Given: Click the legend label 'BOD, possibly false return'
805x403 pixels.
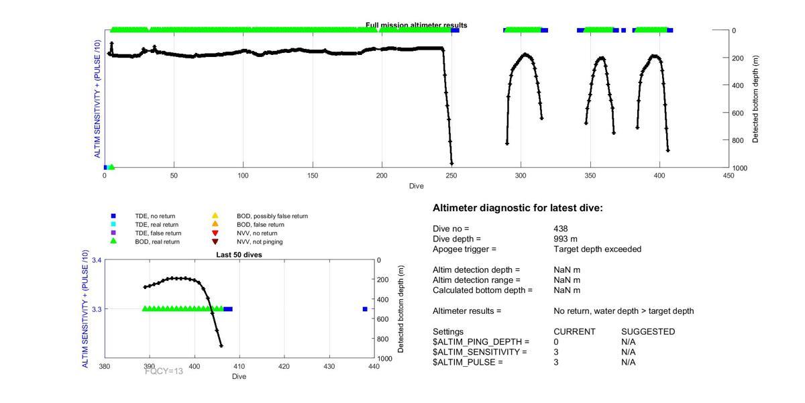Looking at the screenshot, I should [272, 216].
